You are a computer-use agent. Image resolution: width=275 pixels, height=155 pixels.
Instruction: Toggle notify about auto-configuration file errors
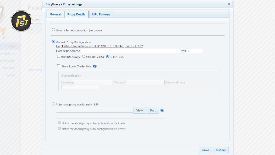[x=59, y=128]
